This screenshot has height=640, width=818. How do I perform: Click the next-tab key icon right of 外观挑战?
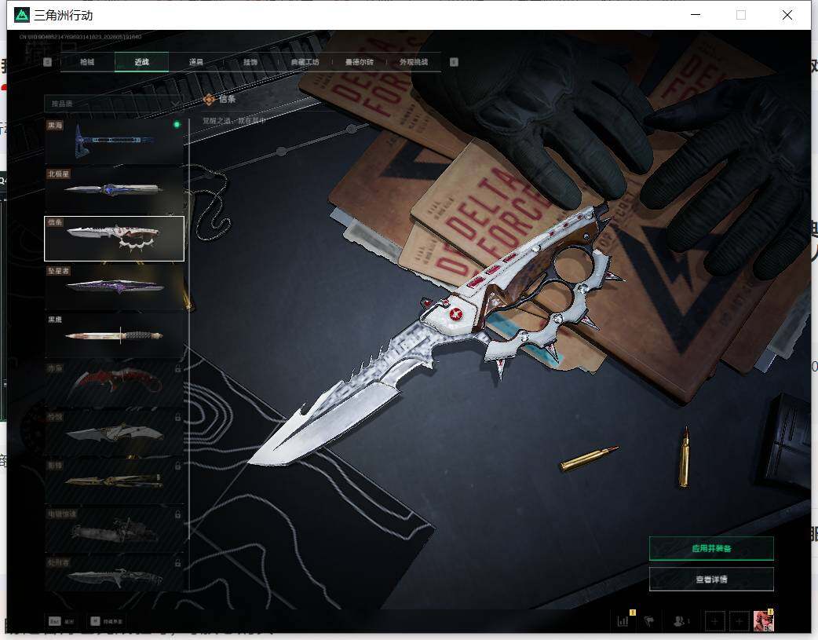point(454,62)
